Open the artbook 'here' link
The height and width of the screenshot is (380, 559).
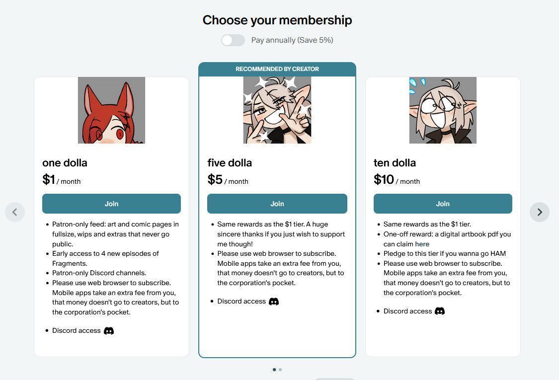pyautogui.click(x=422, y=244)
